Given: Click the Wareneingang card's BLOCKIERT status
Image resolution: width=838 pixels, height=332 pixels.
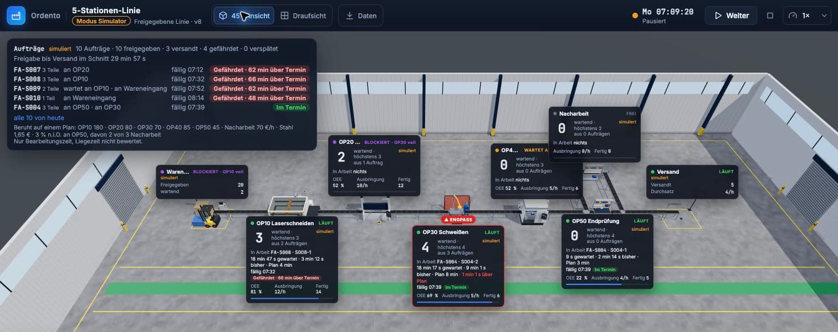Looking at the screenshot, I should click(218, 172).
